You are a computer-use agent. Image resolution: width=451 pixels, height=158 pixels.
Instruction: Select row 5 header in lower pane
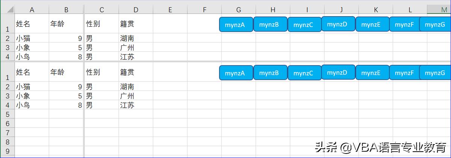point(7,114)
